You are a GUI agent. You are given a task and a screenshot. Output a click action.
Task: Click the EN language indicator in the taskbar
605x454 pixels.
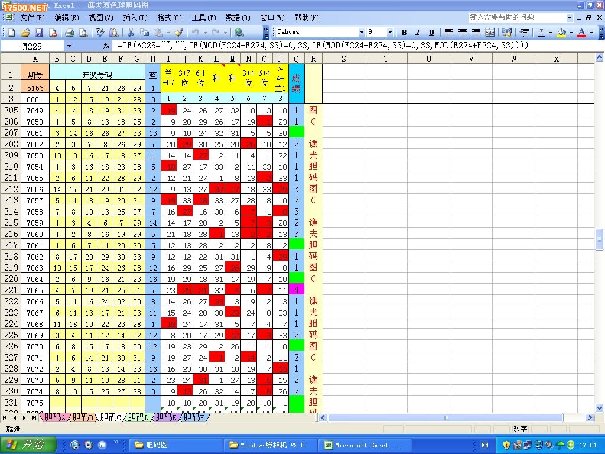pyautogui.click(x=484, y=446)
